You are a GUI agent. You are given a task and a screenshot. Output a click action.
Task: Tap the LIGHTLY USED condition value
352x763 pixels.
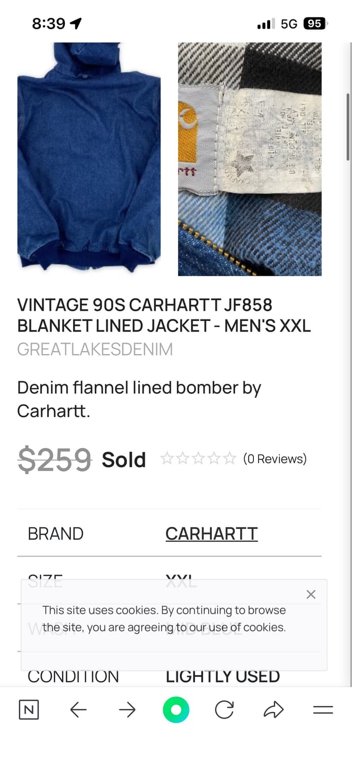click(222, 677)
